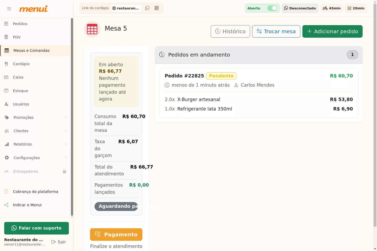The width and height of the screenshot is (377, 251).
Task: Click the Indicar o Menui share icon
Action: [6, 205]
